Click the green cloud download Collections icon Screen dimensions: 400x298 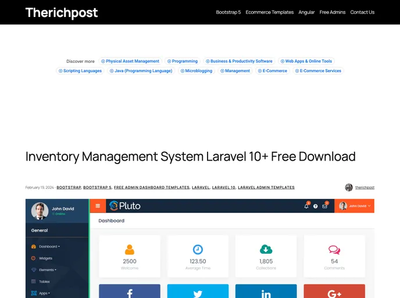266,249
